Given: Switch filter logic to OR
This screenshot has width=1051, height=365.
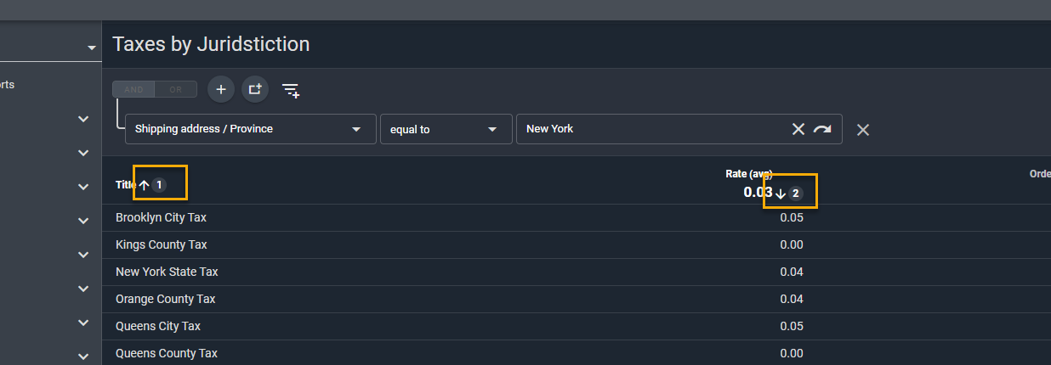Looking at the screenshot, I should pyautogui.click(x=176, y=89).
